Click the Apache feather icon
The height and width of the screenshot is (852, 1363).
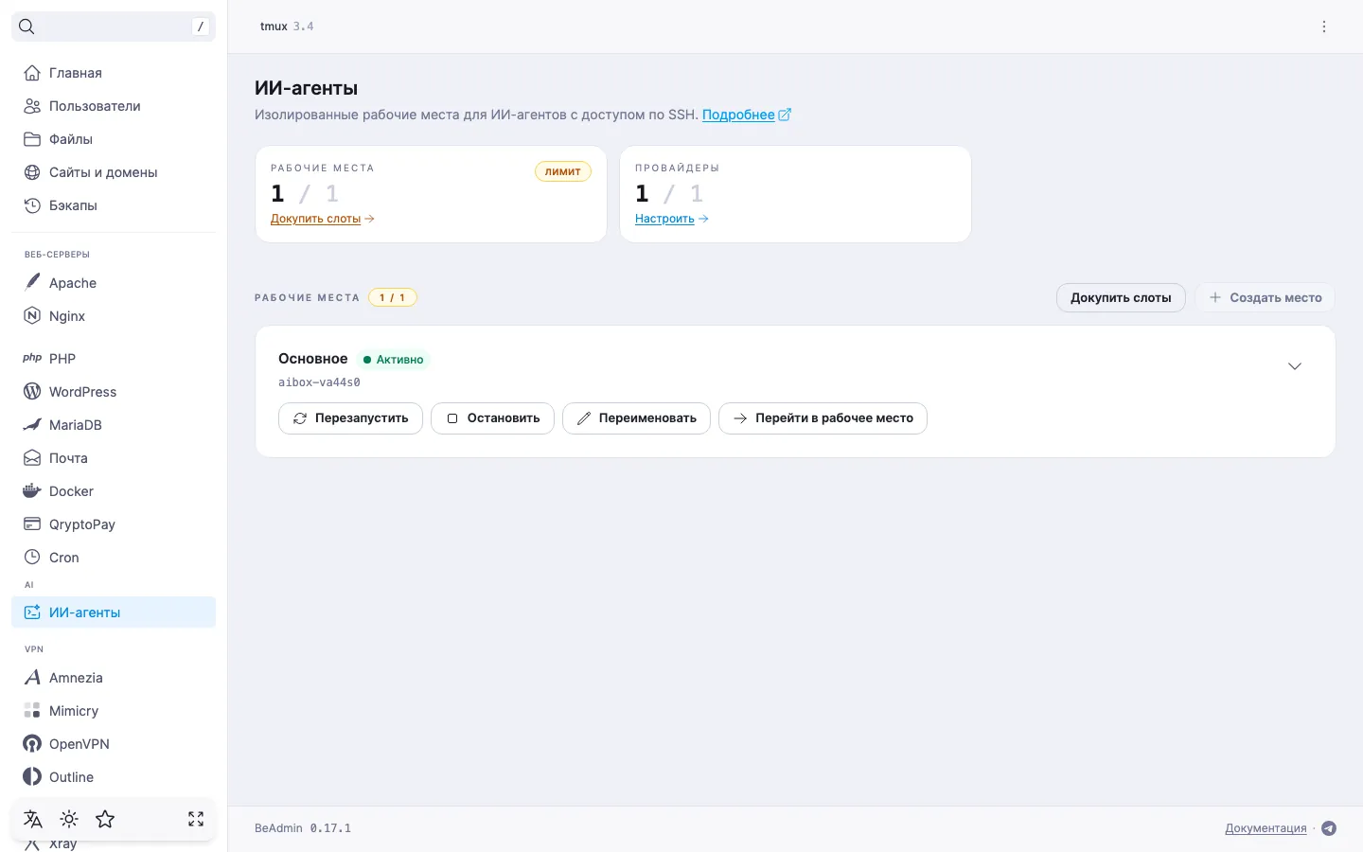tap(32, 282)
